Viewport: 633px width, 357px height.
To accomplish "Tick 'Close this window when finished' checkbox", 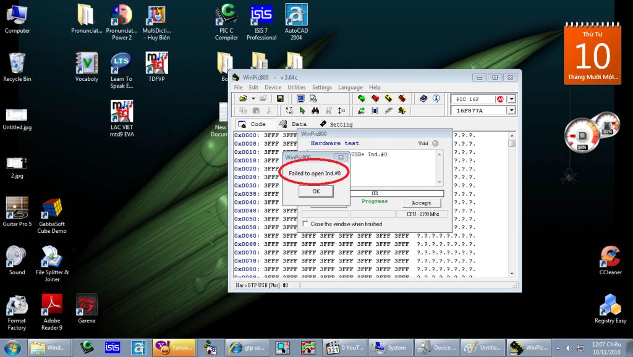I will click(x=305, y=224).
